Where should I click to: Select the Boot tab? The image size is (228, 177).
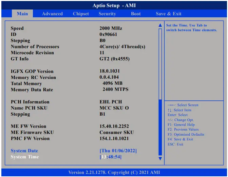pos(136,14)
